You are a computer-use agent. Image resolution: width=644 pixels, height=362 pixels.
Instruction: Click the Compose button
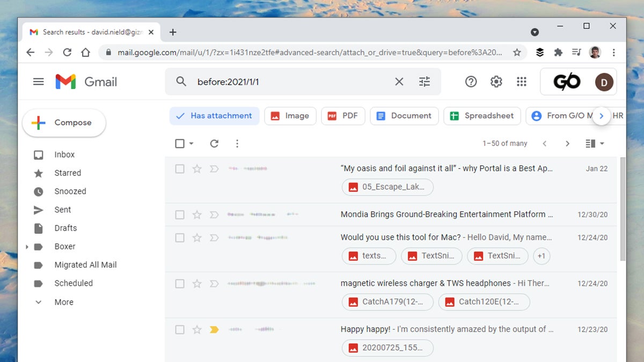[64, 123]
